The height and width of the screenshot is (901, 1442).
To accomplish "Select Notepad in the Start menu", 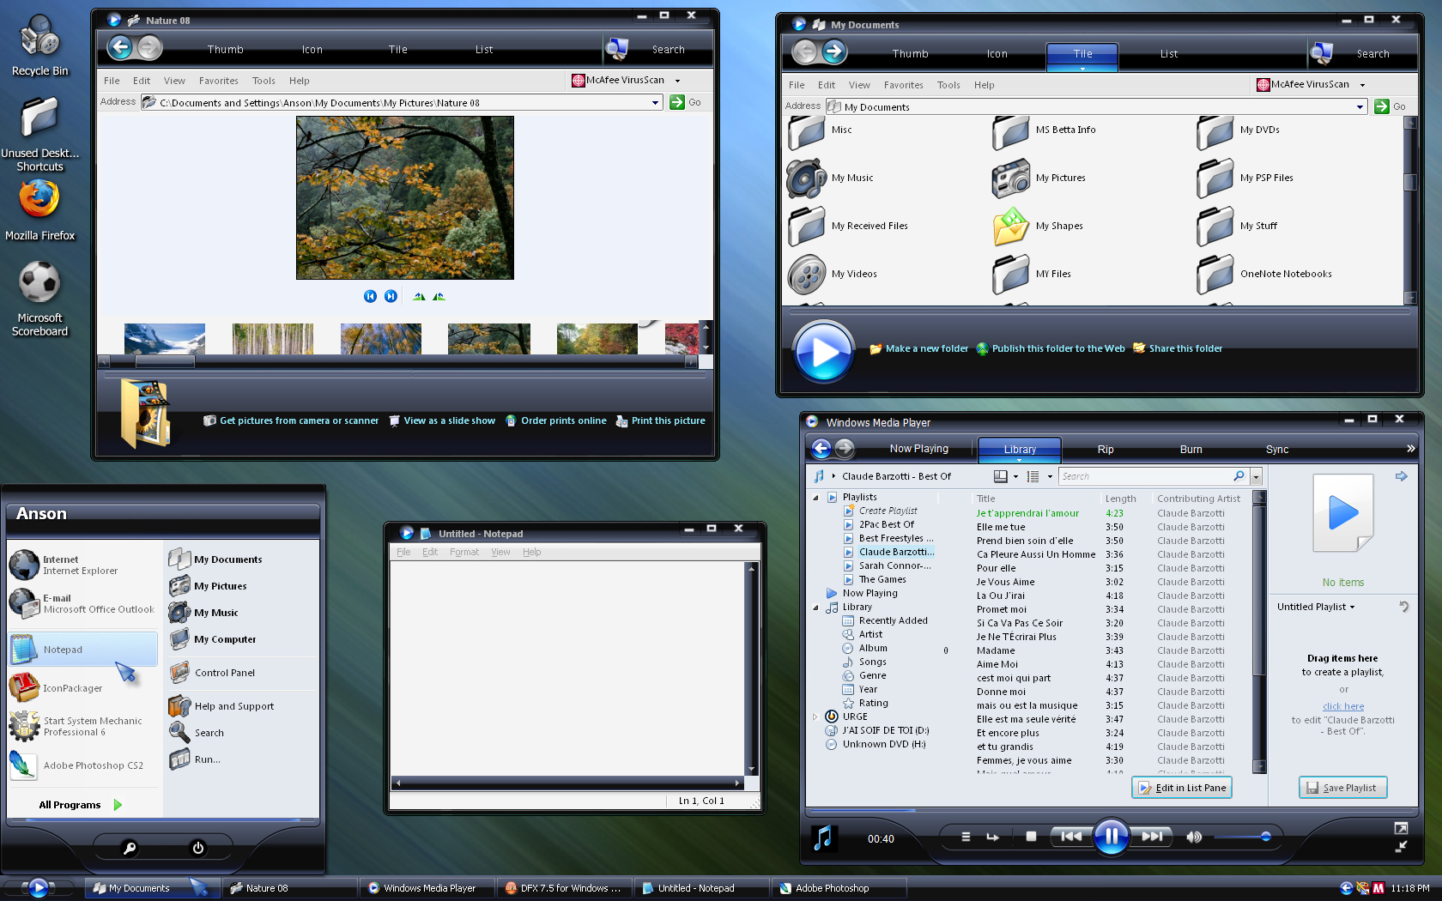I will [x=83, y=650].
